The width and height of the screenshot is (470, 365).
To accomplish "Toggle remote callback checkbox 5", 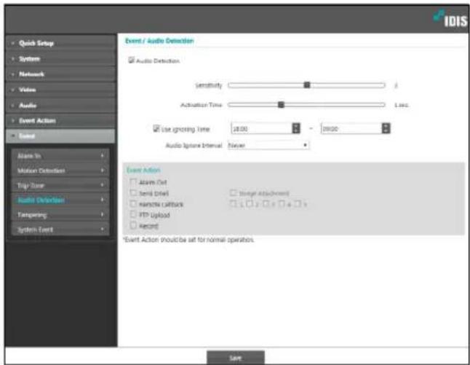I will tap(298, 203).
